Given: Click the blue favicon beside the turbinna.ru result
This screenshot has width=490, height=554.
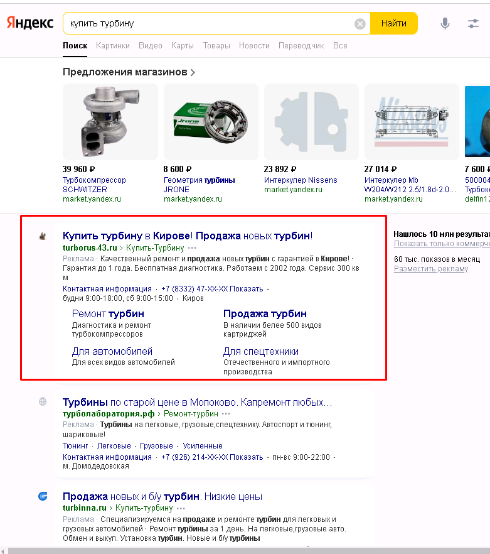Looking at the screenshot, I should (x=43, y=496).
